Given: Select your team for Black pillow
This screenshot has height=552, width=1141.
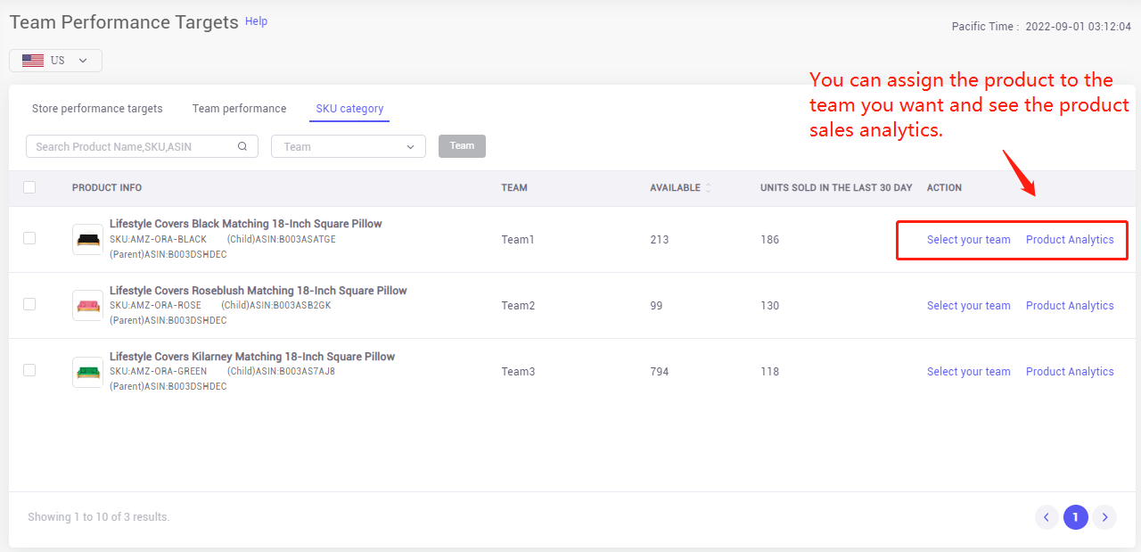Looking at the screenshot, I should tap(969, 240).
